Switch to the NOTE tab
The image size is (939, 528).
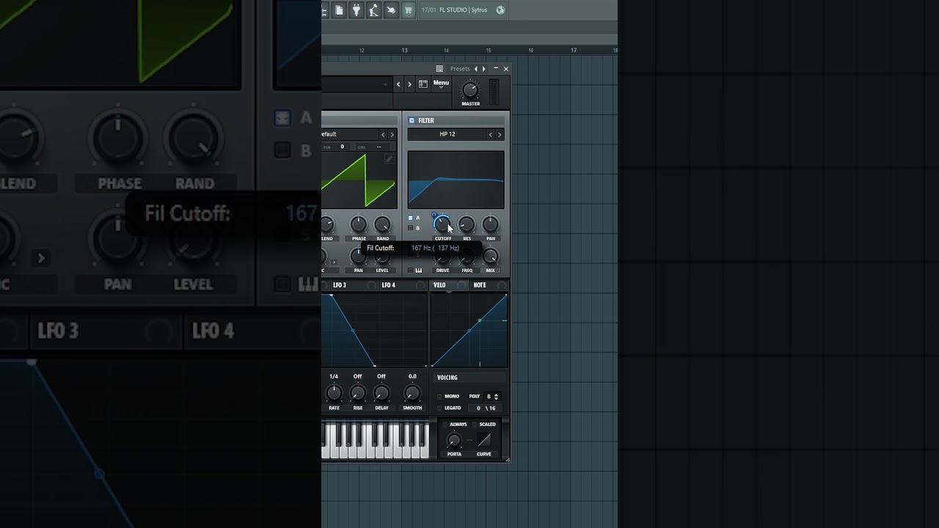pyautogui.click(x=489, y=285)
